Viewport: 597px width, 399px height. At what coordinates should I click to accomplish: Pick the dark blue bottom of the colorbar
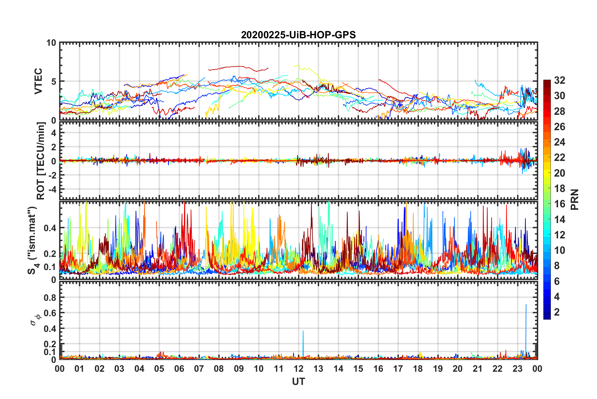pos(547,316)
